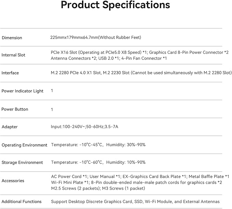Click the Product Specifications heading
The width and height of the screenshot is (232, 209).
click(115, 5)
